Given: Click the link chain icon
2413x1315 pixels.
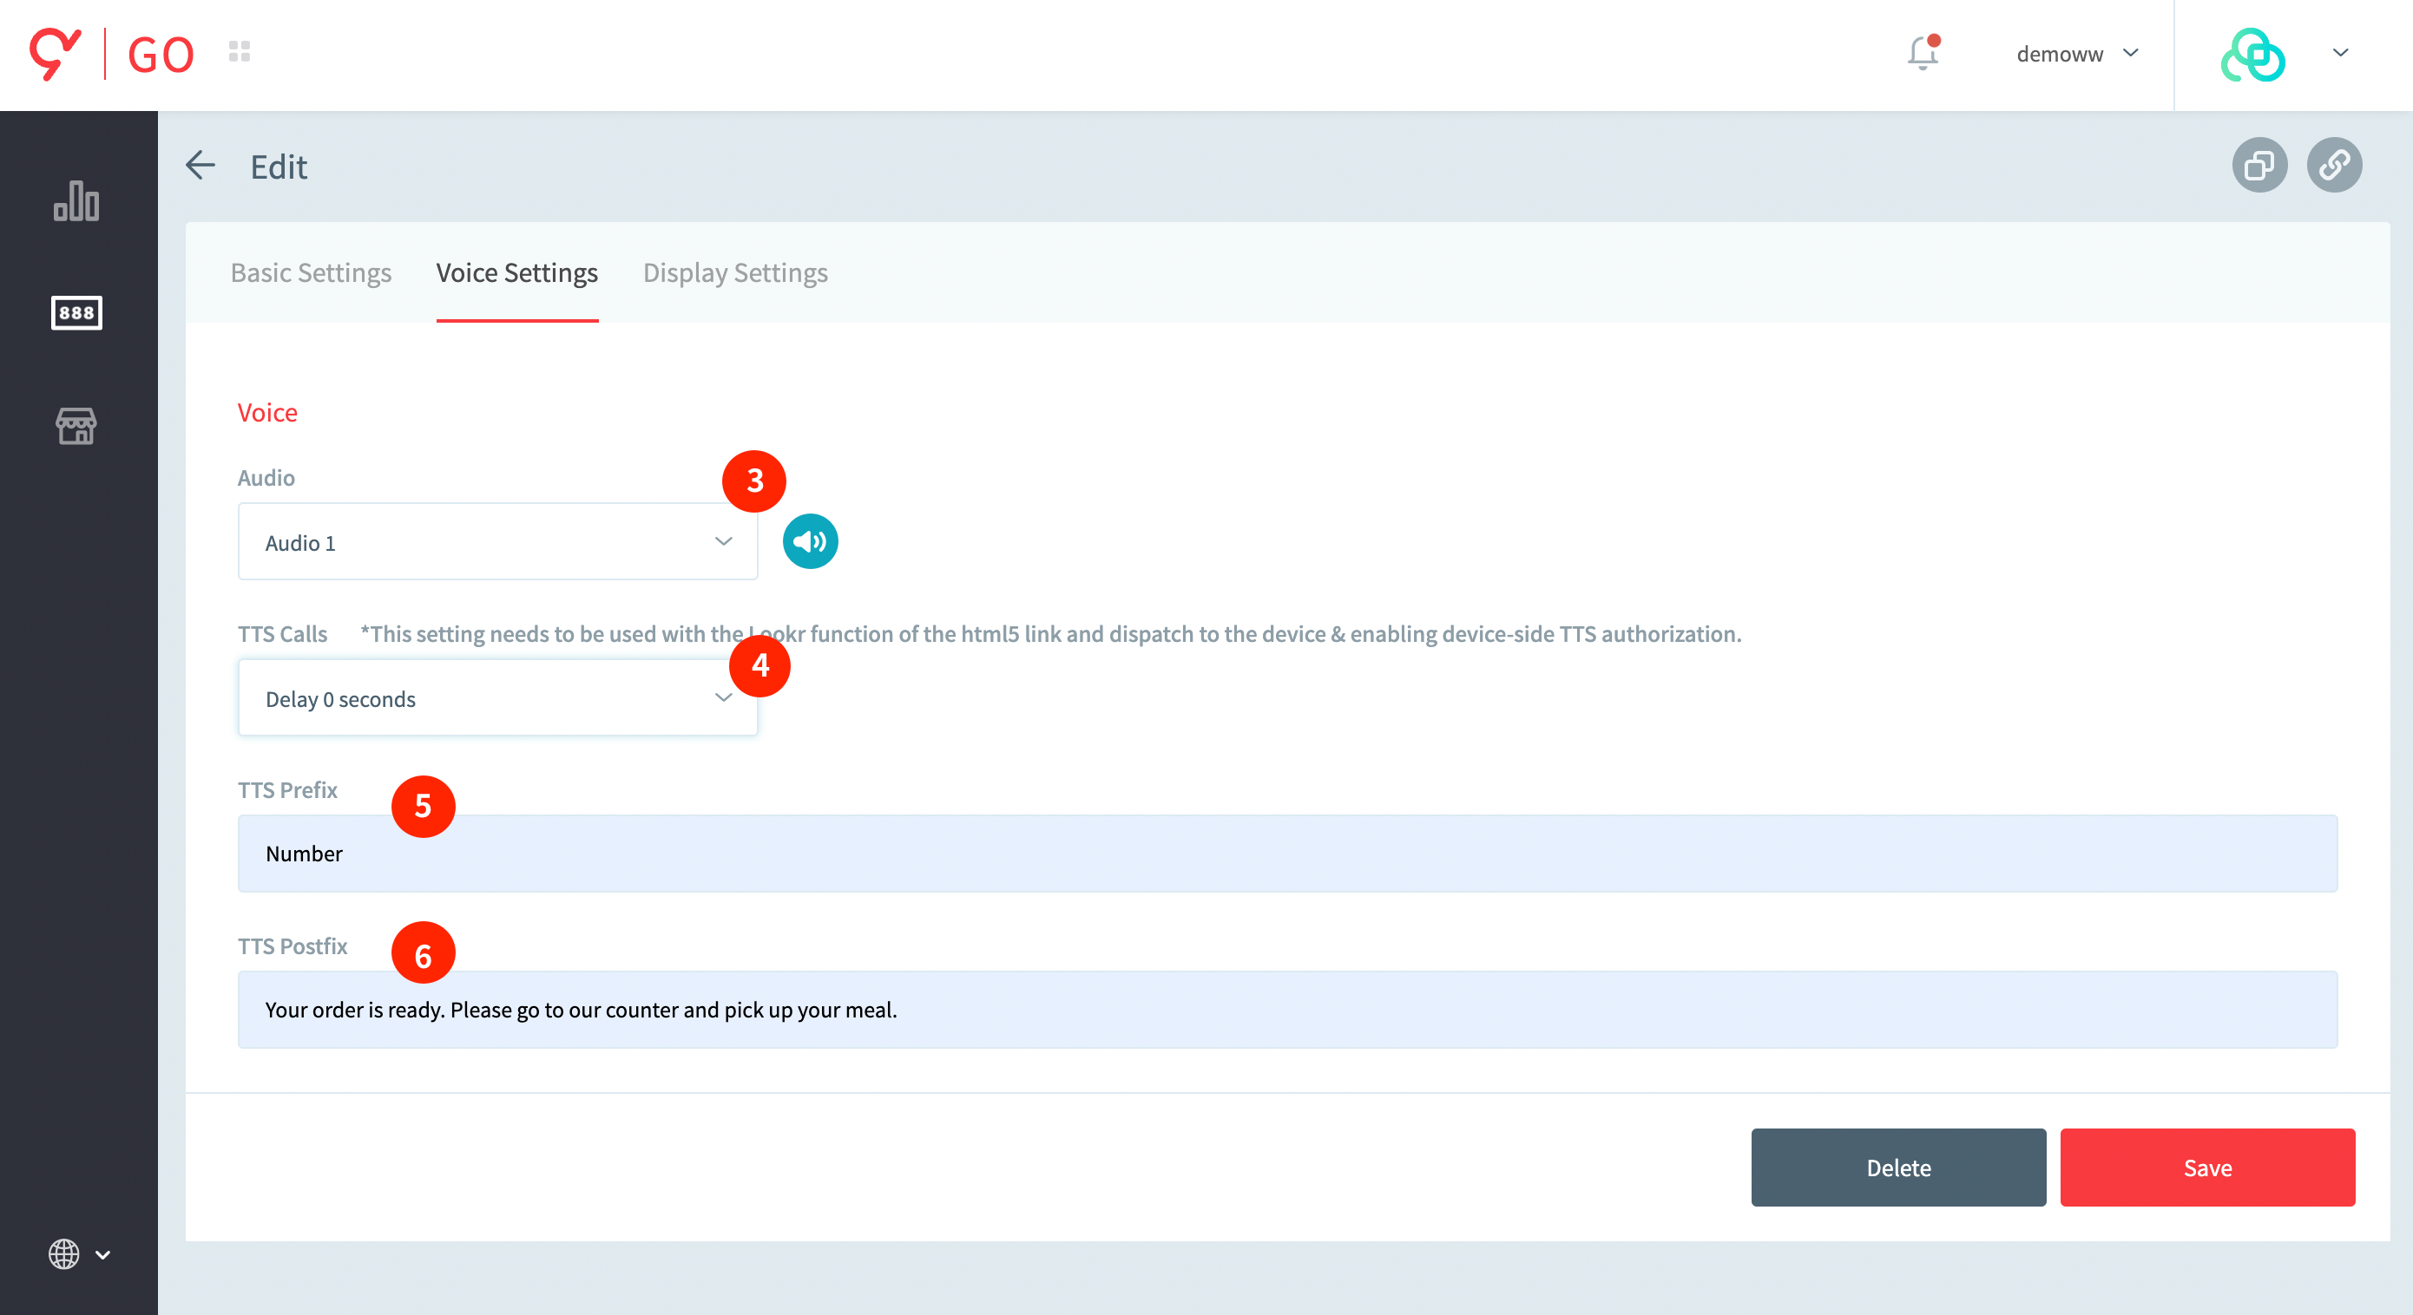Looking at the screenshot, I should [2333, 166].
